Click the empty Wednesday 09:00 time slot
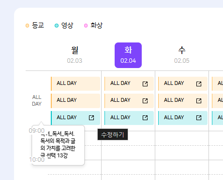Viewport: 223px width, 180px height. click(x=182, y=138)
